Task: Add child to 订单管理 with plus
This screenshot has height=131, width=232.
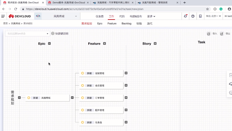Action: click(126, 97)
